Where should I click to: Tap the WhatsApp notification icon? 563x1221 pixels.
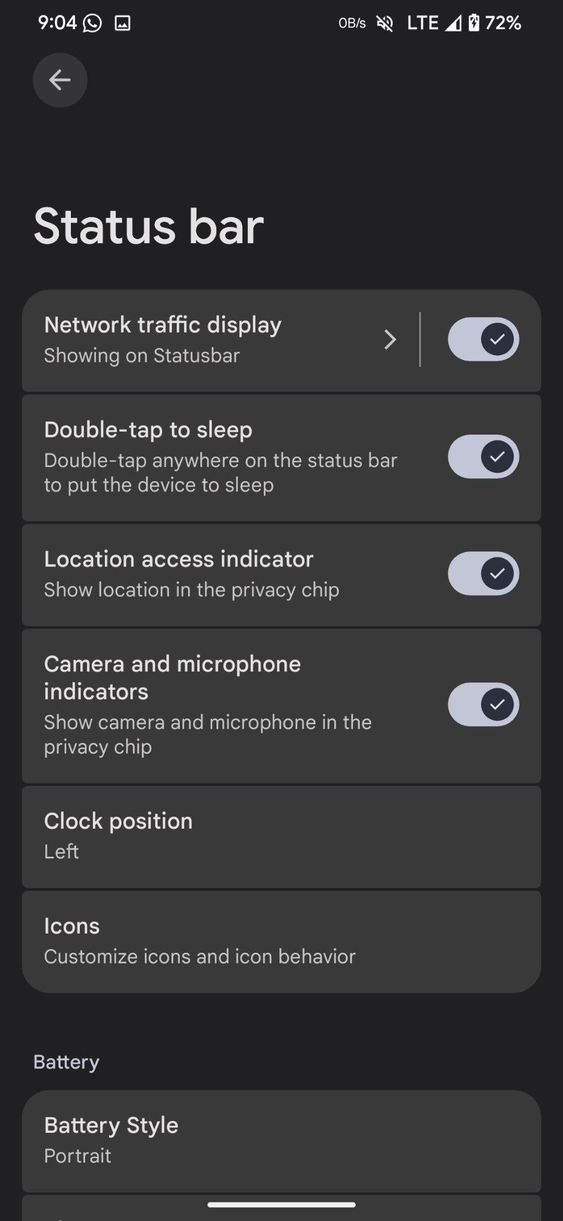92,23
